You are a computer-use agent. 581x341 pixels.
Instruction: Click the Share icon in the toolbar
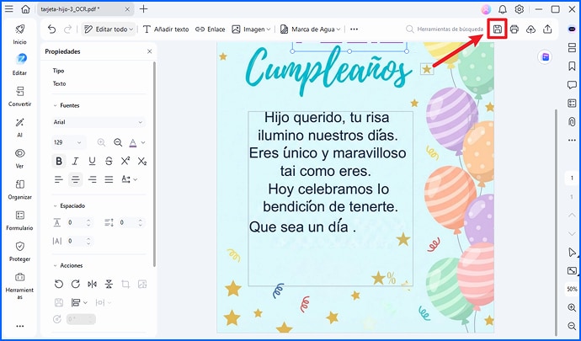pos(547,29)
